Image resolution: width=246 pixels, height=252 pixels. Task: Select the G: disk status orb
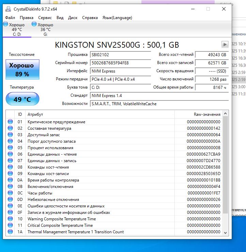point(34,24)
